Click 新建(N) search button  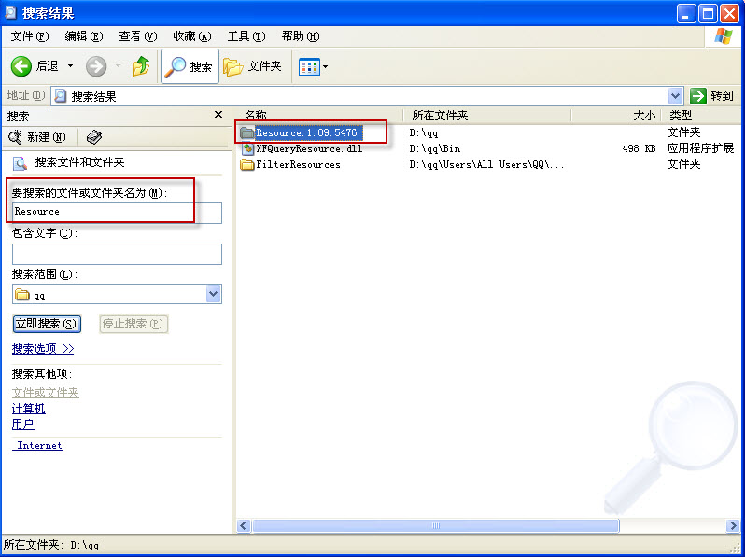pyautogui.click(x=37, y=137)
